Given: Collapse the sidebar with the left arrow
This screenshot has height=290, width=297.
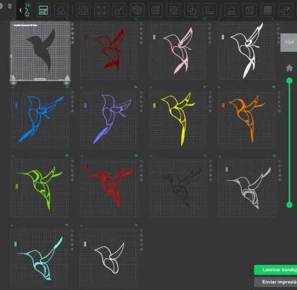Looking at the screenshot, I should [21, 10].
